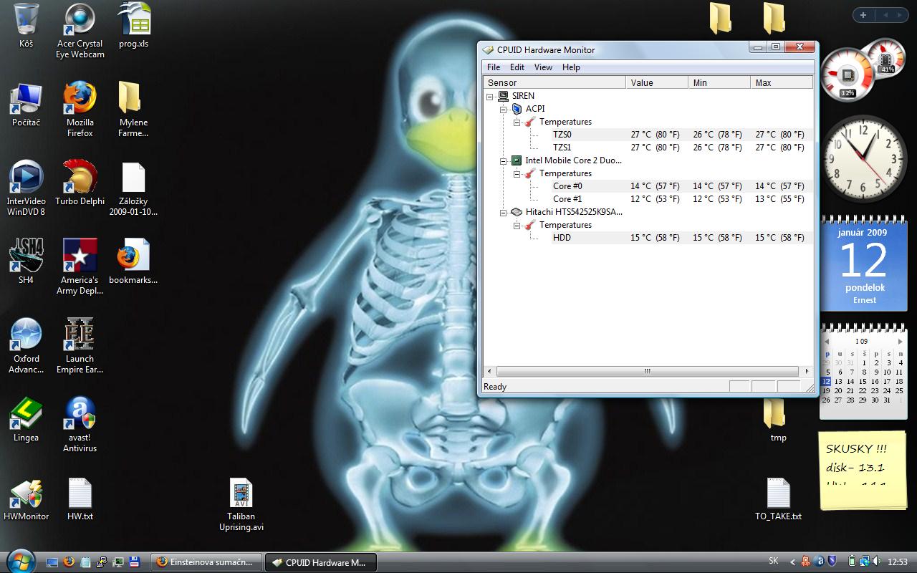Click horizontal scrollbar left arrow
This screenshot has height=573, width=917.
point(490,371)
